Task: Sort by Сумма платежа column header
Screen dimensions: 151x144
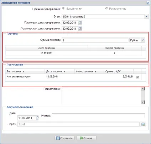Action: coord(114,48)
